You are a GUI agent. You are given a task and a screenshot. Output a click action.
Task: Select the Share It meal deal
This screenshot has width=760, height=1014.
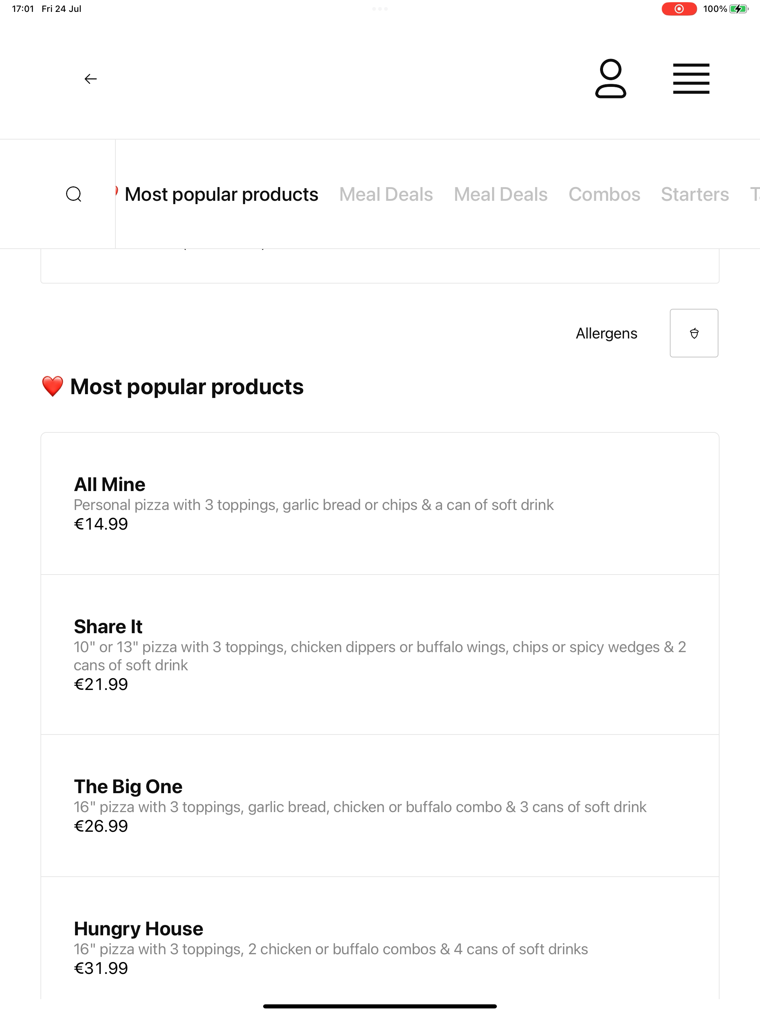click(380, 655)
